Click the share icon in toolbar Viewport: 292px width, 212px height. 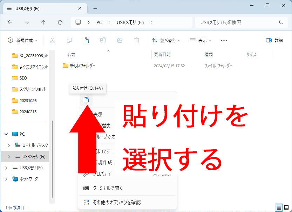pos(120,40)
